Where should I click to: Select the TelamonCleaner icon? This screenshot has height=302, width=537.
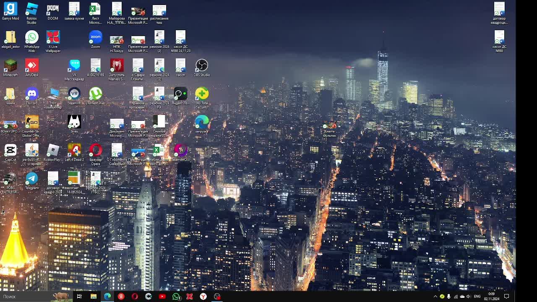(x=180, y=153)
